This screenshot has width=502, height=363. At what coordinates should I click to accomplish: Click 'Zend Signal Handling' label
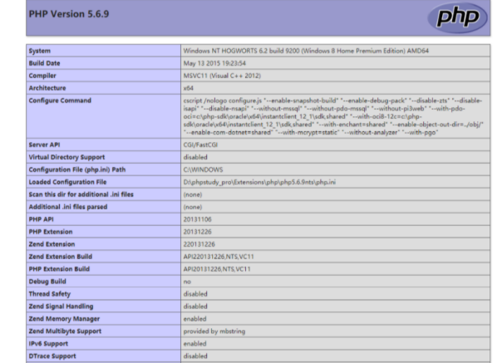pyautogui.click(x=61, y=307)
